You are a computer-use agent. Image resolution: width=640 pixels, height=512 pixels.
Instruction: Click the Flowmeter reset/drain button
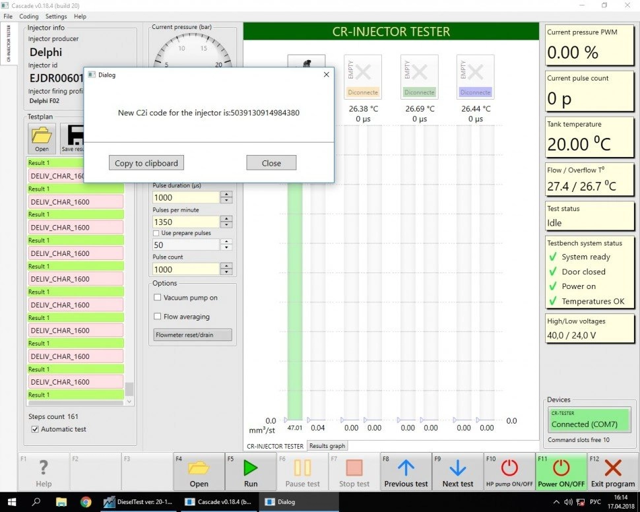coord(192,335)
